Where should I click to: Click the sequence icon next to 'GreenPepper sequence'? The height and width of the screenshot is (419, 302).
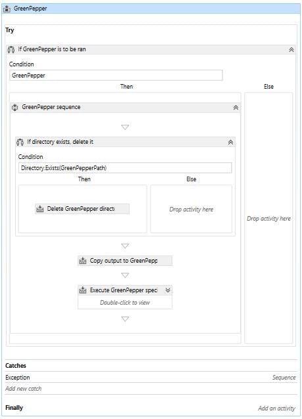tap(15, 108)
